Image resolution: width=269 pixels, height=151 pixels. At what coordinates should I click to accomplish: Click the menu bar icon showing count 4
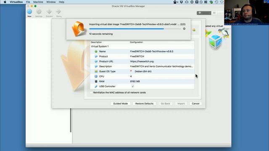176,2
